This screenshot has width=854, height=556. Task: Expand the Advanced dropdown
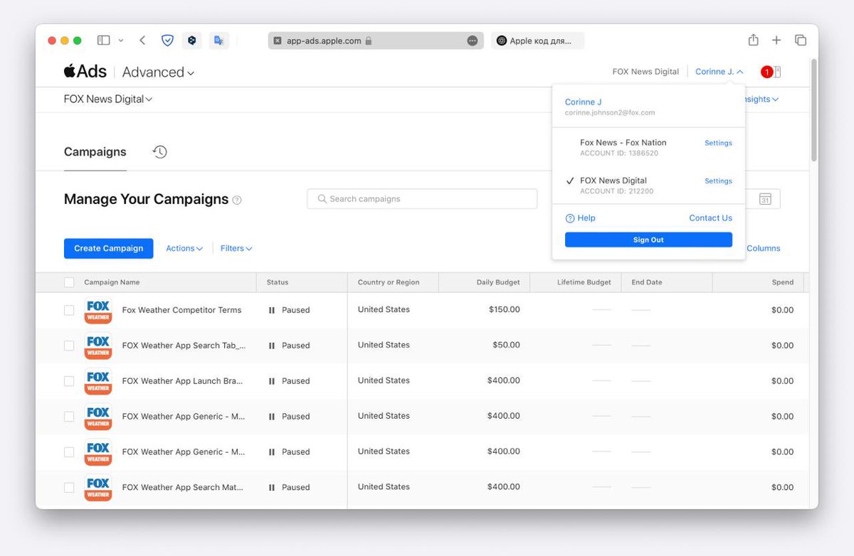coord(158,72)
